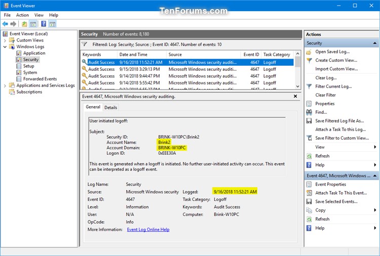
Task: Open the Copy submenu arrow in Actions
Action: 375,210
